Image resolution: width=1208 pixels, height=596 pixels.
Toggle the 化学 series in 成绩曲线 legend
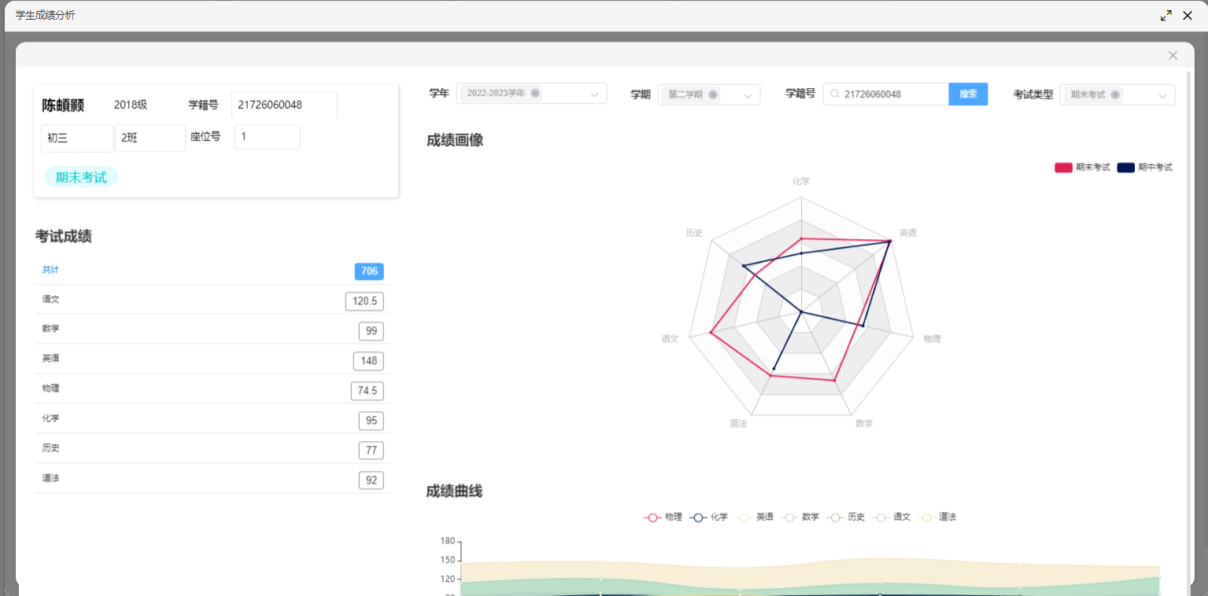[x=709, y=517]
